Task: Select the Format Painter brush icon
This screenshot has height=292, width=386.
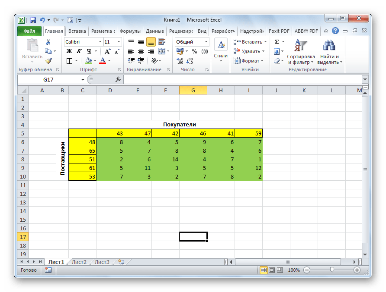Action: tap(48, 61)
